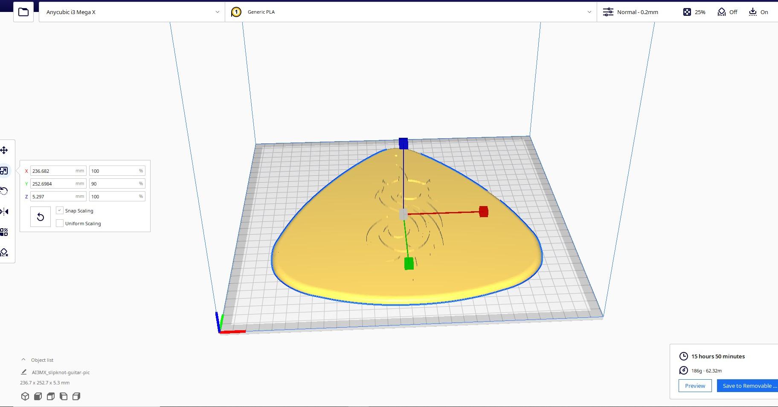
Task: Click the 186g · 62.32m material estimate
Action: [x=706, y=371]
